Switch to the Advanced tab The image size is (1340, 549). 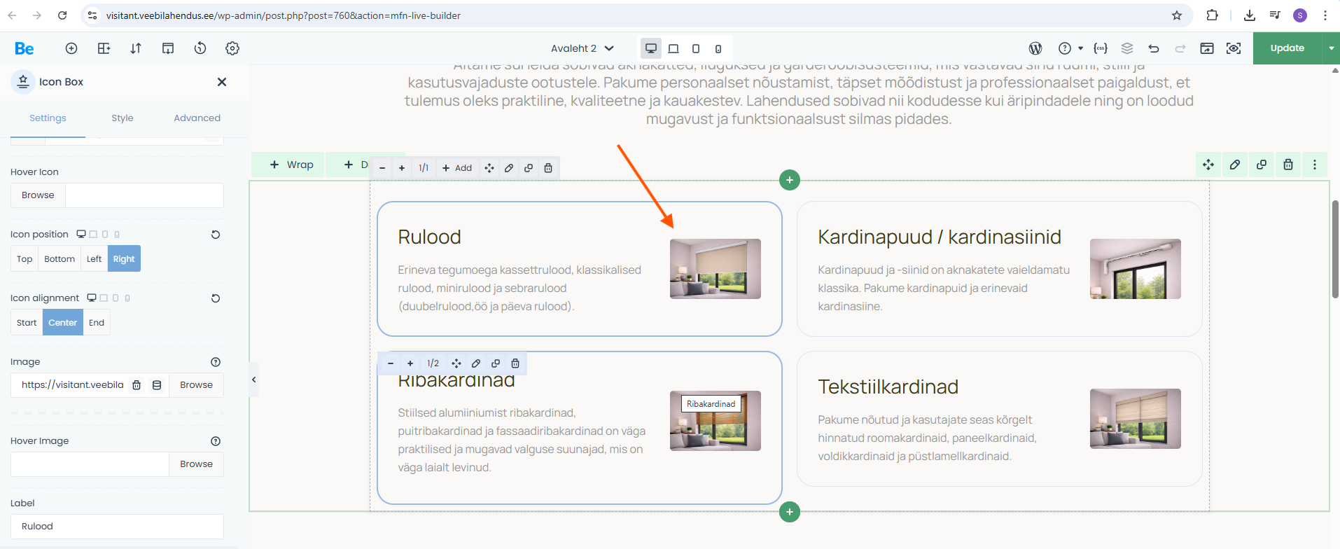[197, 118]
